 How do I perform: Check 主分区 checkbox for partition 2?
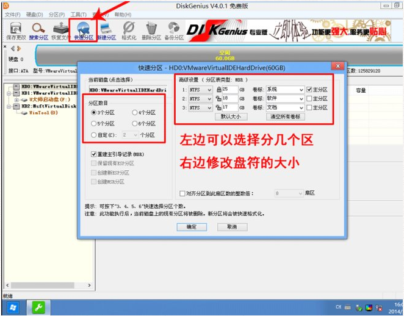coord(309,99)
